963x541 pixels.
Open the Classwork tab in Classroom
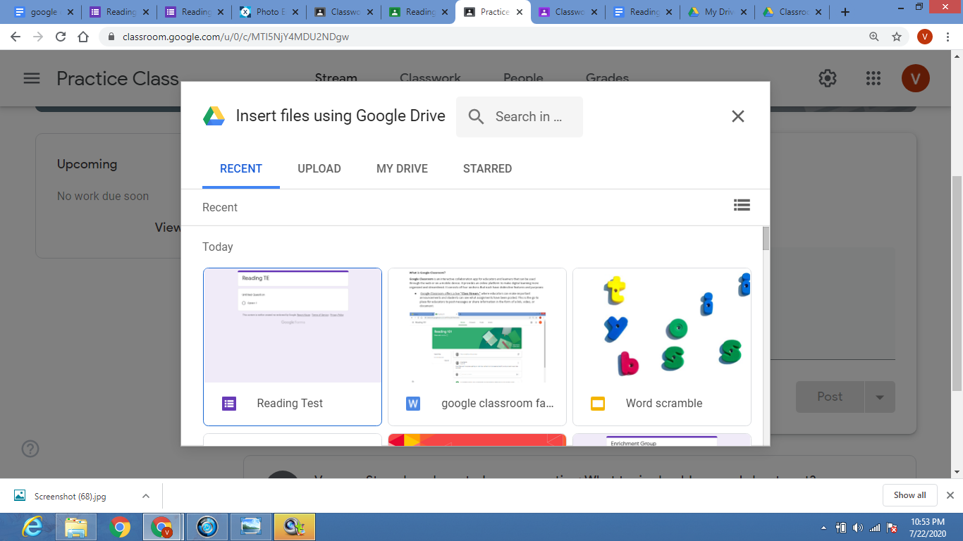430,78
